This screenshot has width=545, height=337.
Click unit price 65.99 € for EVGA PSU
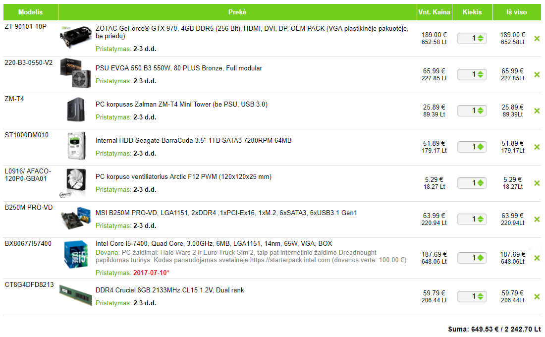(x=434, y=71)
